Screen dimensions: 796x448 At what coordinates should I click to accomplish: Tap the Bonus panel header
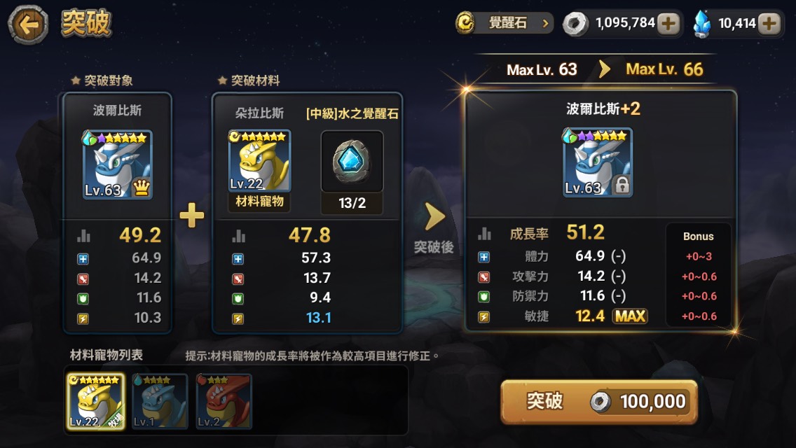(x=698, y=237)
